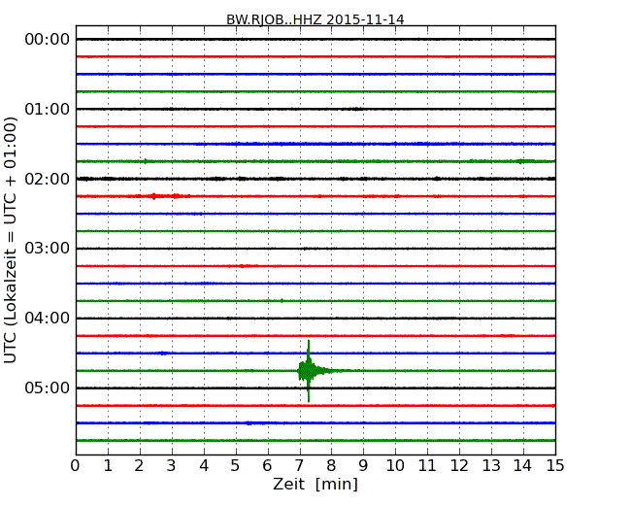631x505 pixels.
Task: Click the Zeit [min] axis label
Action: pyautogui.click(x=315, y=484)
